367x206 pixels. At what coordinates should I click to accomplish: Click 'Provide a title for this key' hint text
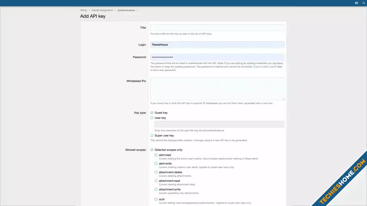pyautogui.click(x=181, y=34)
